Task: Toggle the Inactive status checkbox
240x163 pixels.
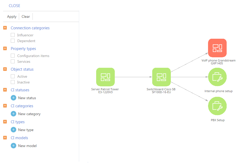Action: pyautogui.click(x=13, y=82)
